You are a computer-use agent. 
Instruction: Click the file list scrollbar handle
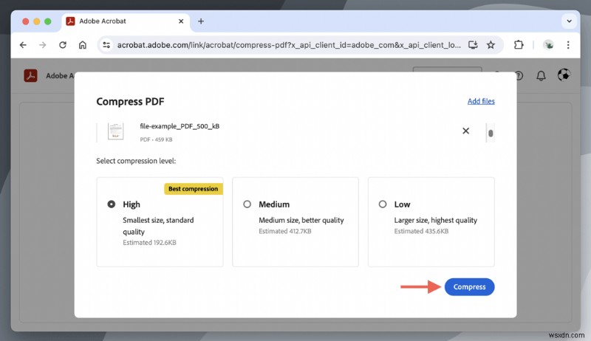pyautogui.click(x=491, y=133)
